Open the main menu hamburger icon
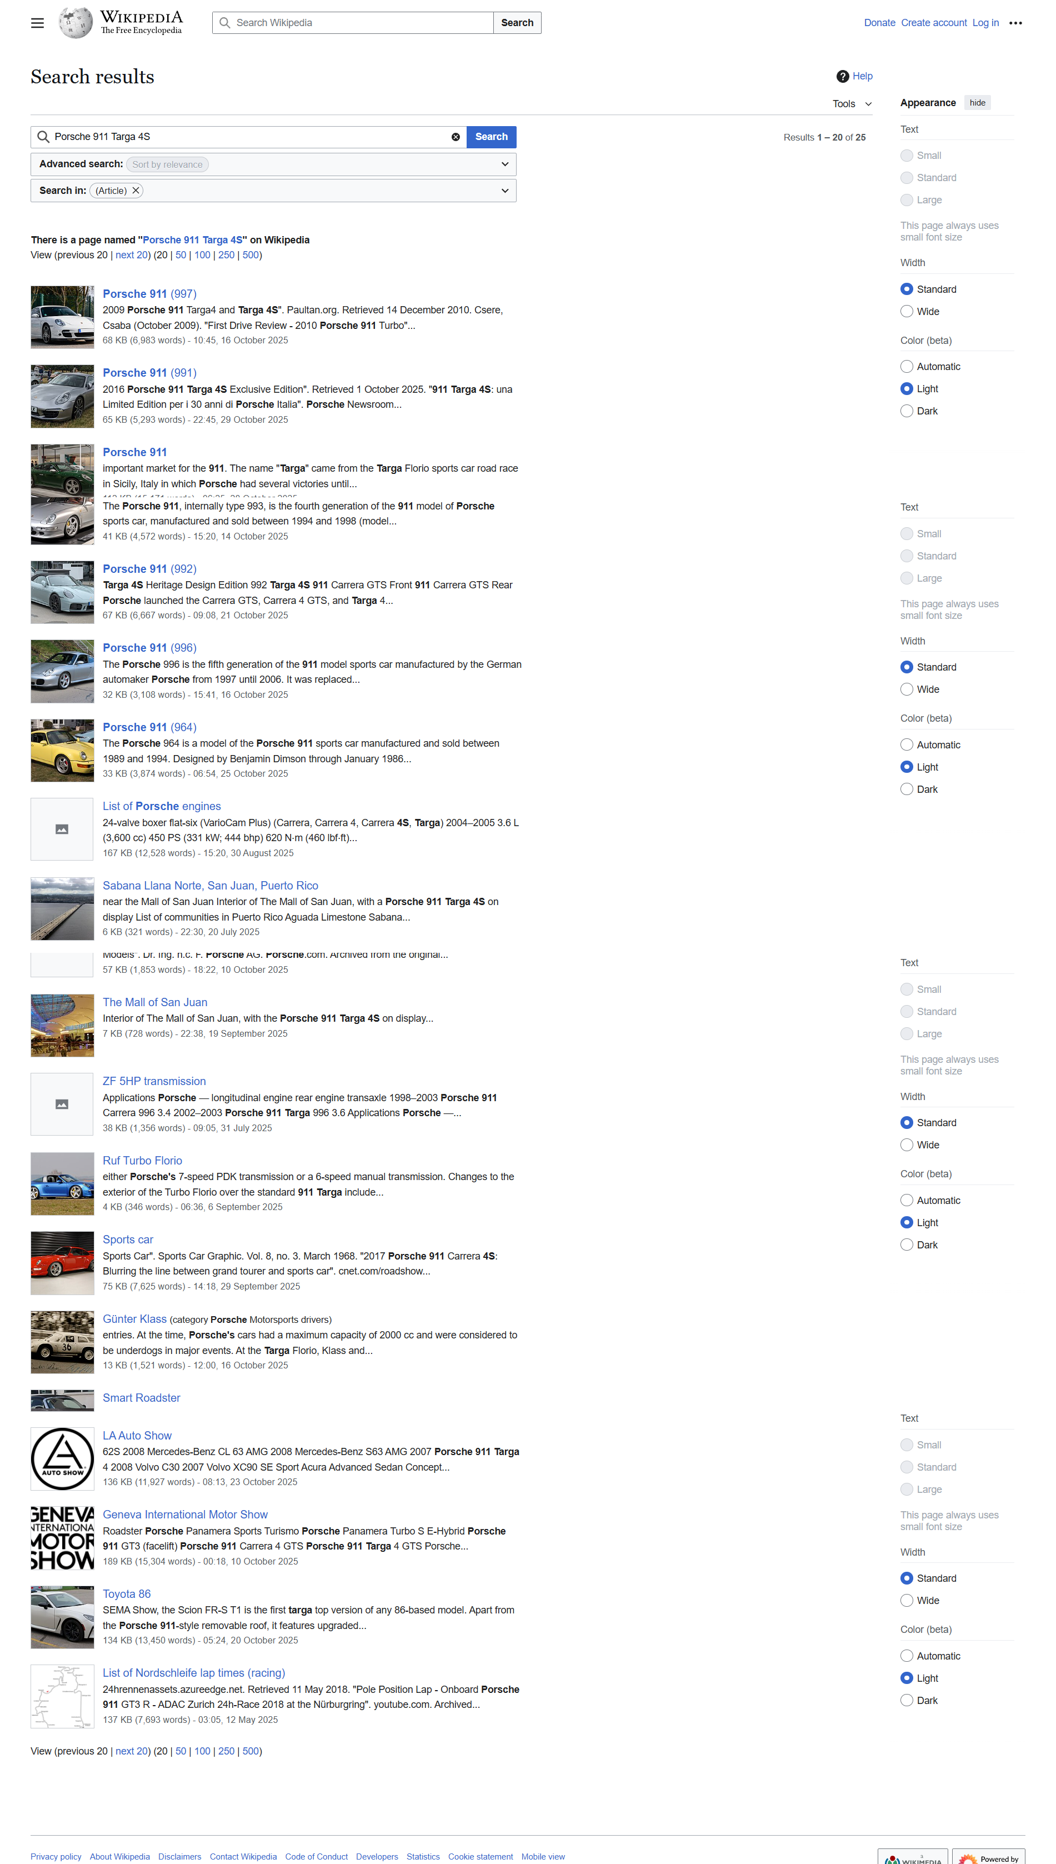1056x1864 pixels. click(38, 23)
